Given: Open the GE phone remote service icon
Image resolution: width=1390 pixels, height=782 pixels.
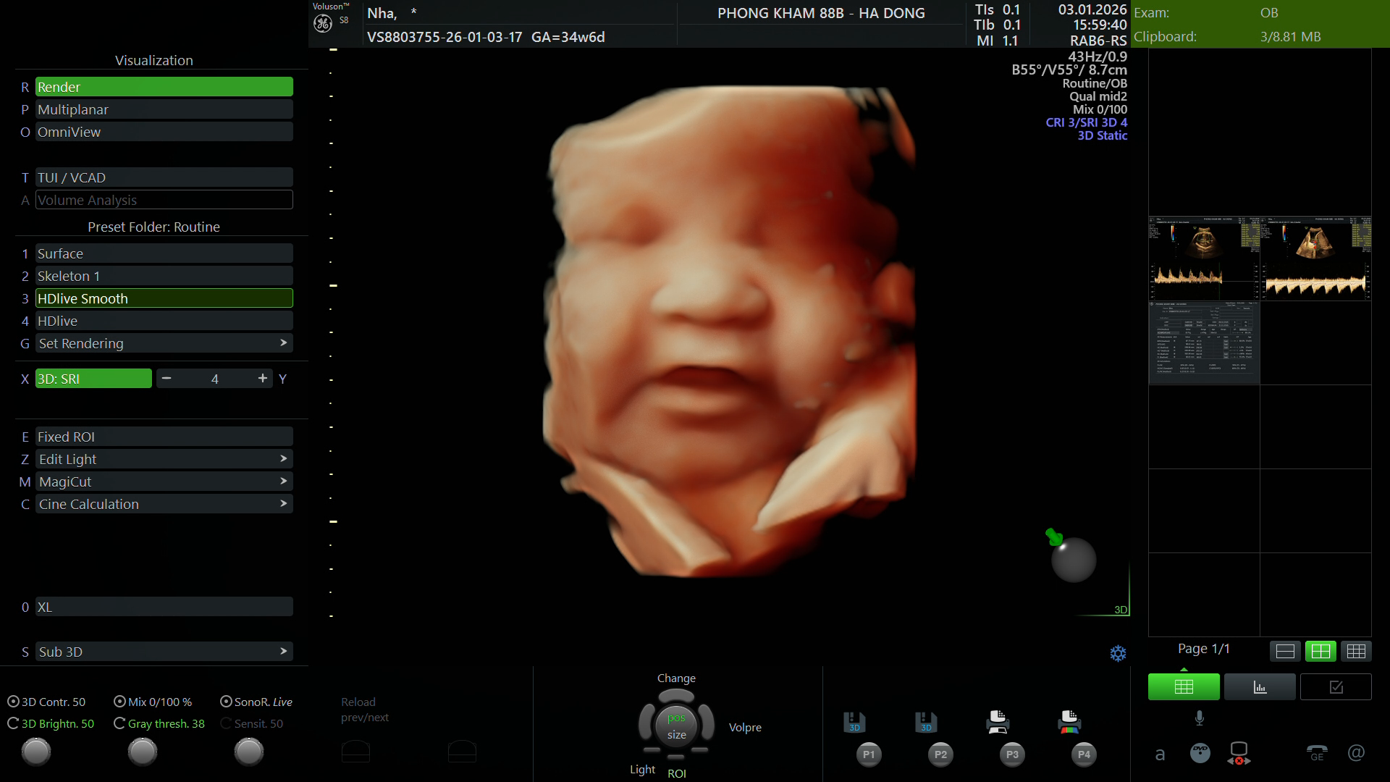Looking at the screenshot, I should pyautogui.click(x=1316, y=754).
